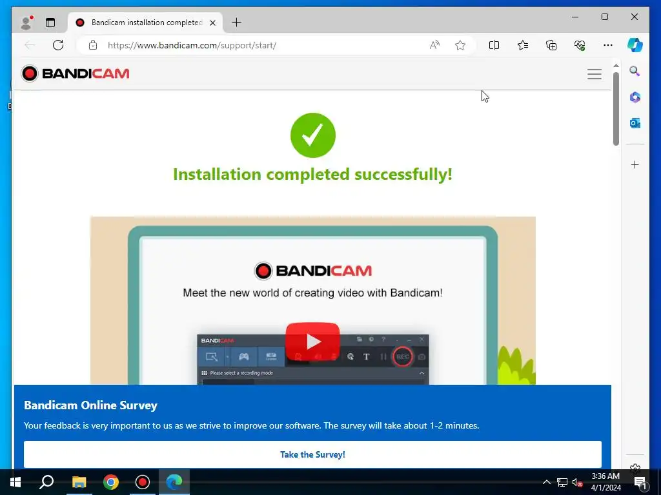Open the notification center
Image resolution: width=661 pixels, height=495 pixels.
(x=640, y=482)
